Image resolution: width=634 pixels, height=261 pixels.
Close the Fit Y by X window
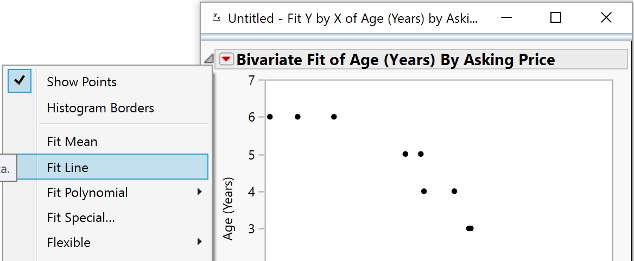(606, 17)
